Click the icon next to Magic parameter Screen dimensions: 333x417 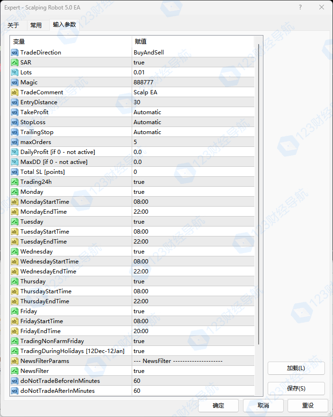[x=15, y=82]
